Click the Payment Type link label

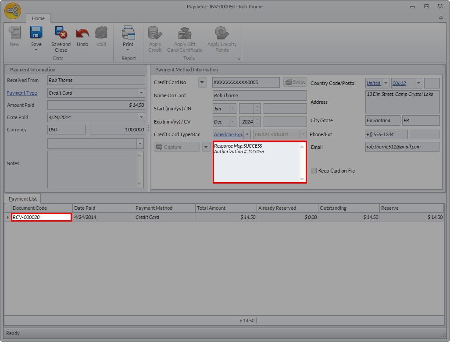pyautogui.click(x=22, y=93)
